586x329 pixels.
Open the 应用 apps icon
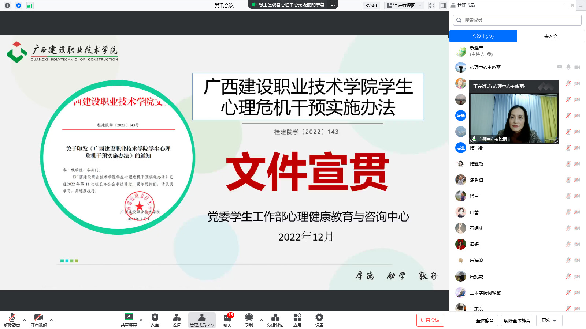click(297, 319)
